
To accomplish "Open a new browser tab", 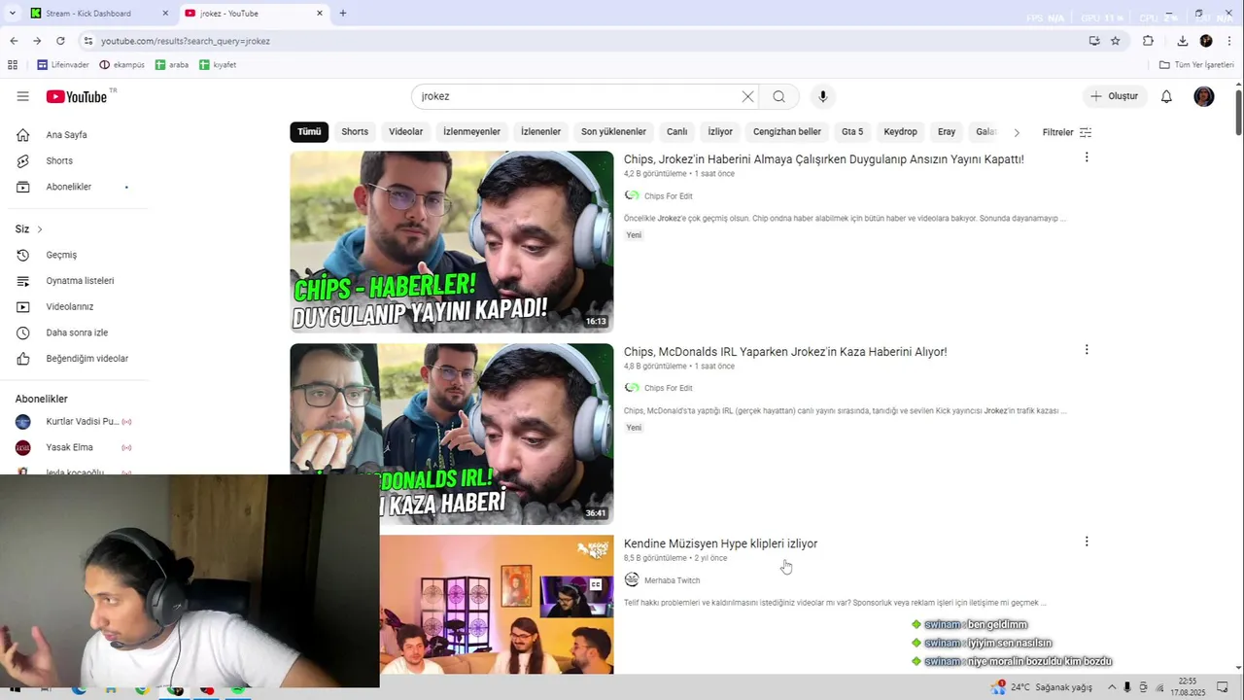I will [343, 14].
